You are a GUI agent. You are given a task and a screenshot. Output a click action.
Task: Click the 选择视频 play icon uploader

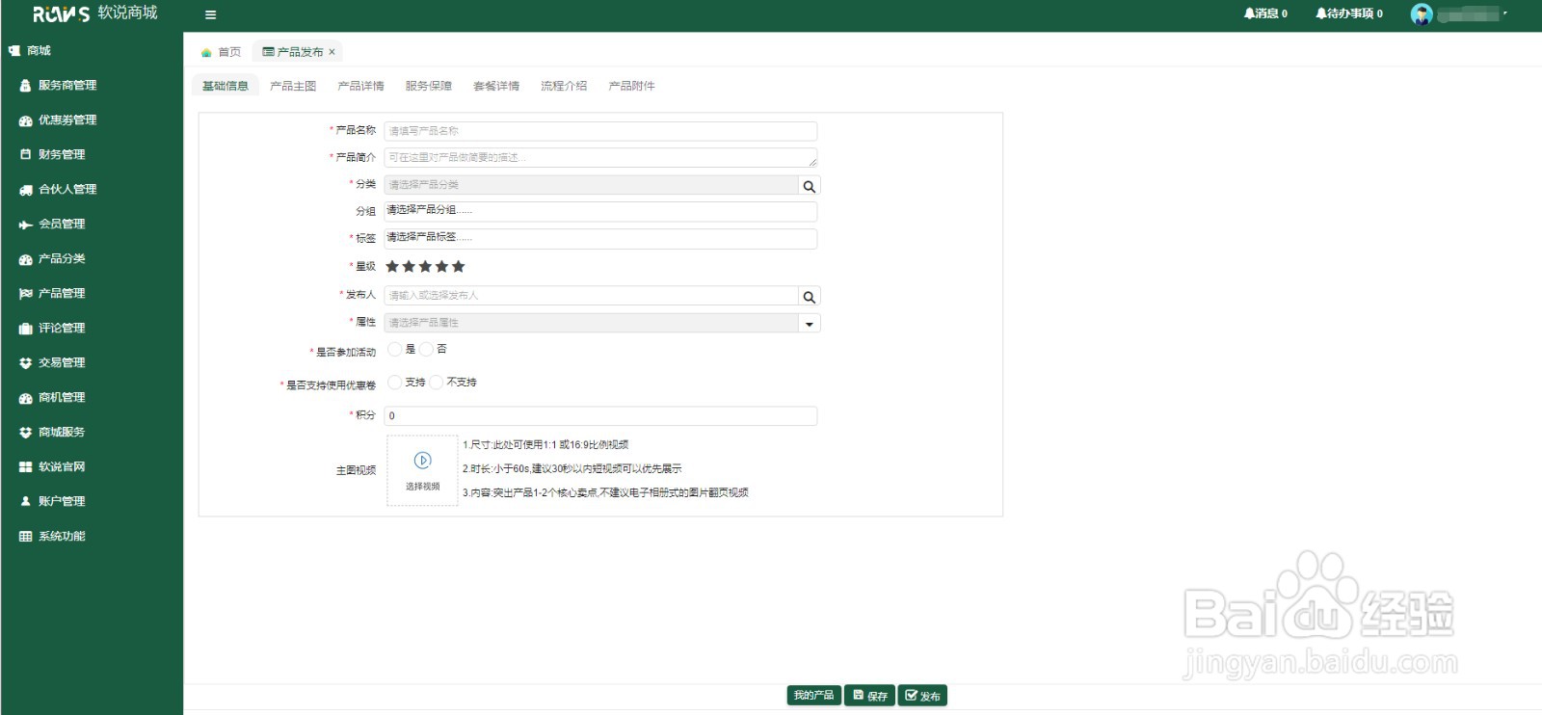(422, 470)
